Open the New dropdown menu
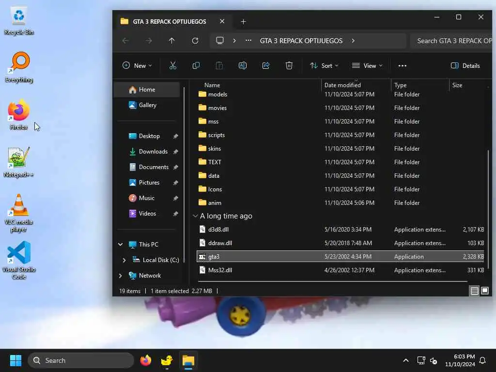 137,65
